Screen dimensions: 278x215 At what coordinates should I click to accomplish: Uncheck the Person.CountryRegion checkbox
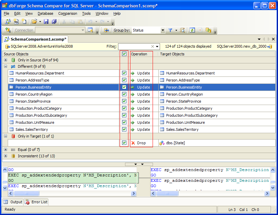pyautogui.click(x=124, y=94)
